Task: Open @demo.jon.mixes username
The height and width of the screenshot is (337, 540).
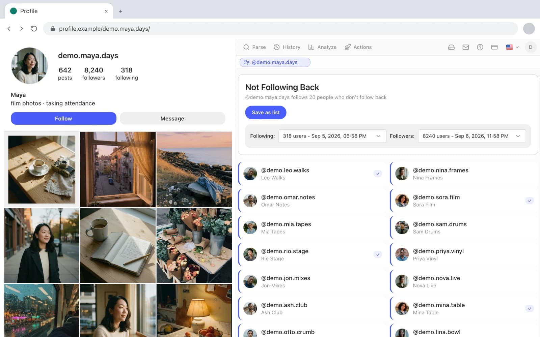Action: click(286, 278)
